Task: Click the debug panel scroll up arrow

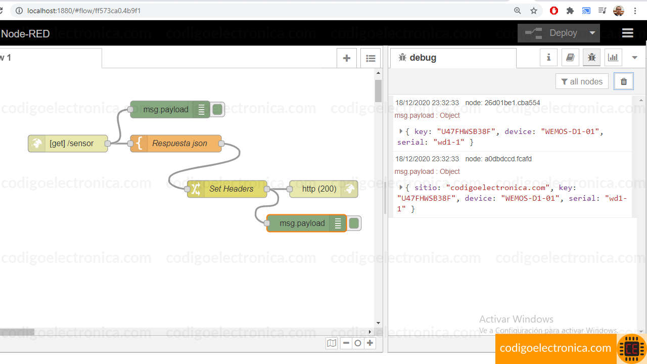Action: 641,100
